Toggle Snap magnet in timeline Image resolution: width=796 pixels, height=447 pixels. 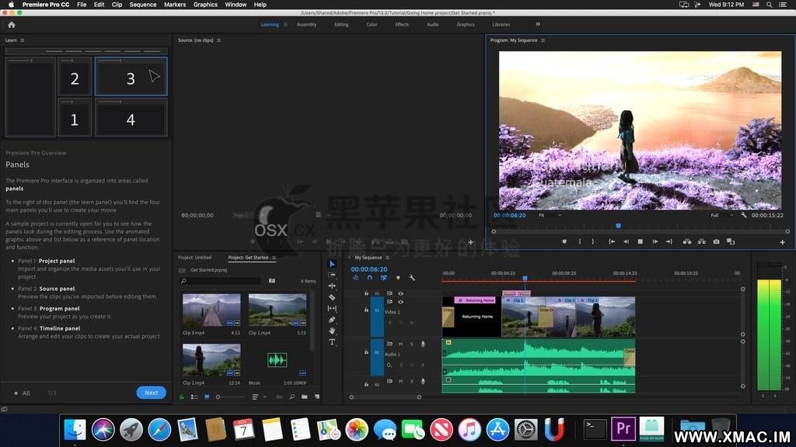[369, 278]
